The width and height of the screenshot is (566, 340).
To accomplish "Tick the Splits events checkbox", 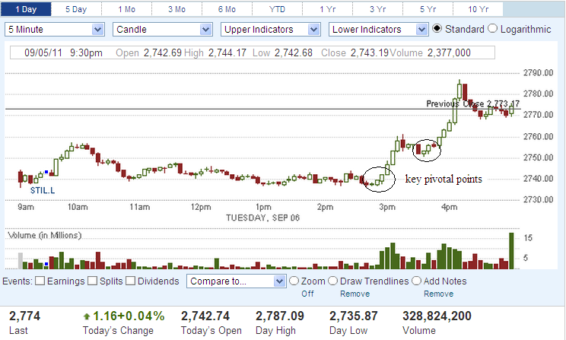I will (x=93, y=281).
